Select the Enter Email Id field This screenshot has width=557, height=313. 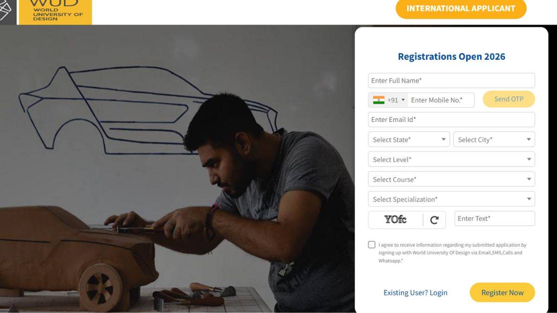coord(451,120)
